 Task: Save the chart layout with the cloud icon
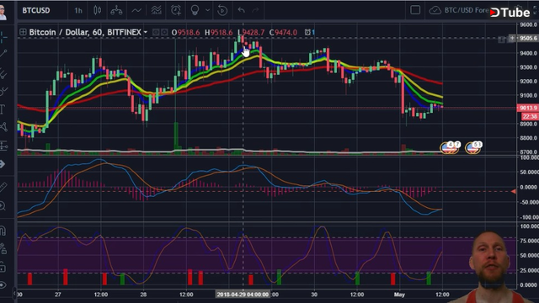pyautogui.click(x=435, y=10)
